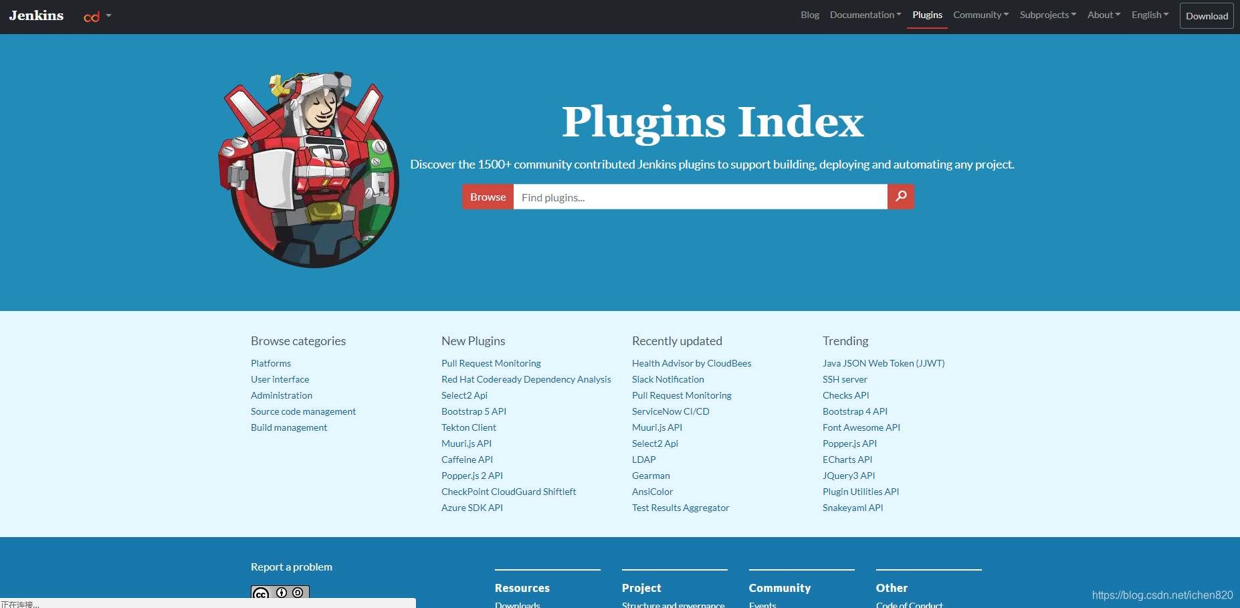
Task: Open the SSH server plugin
Action: 845,379
